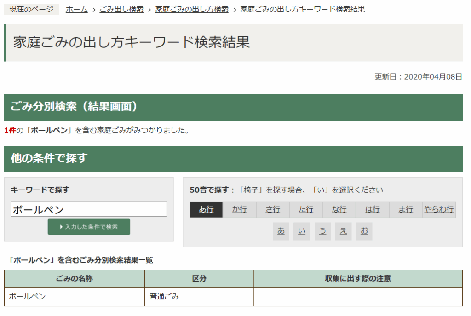Click the keyword search input field
The width and height of the screenshot is (471, 316).
pos(89,209)
